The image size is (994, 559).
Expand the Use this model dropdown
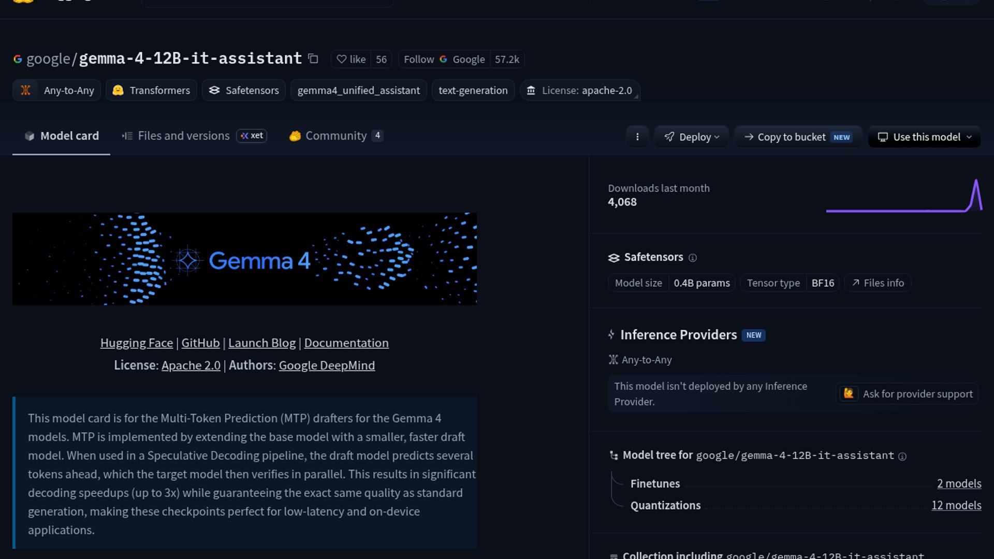[924, 137]
